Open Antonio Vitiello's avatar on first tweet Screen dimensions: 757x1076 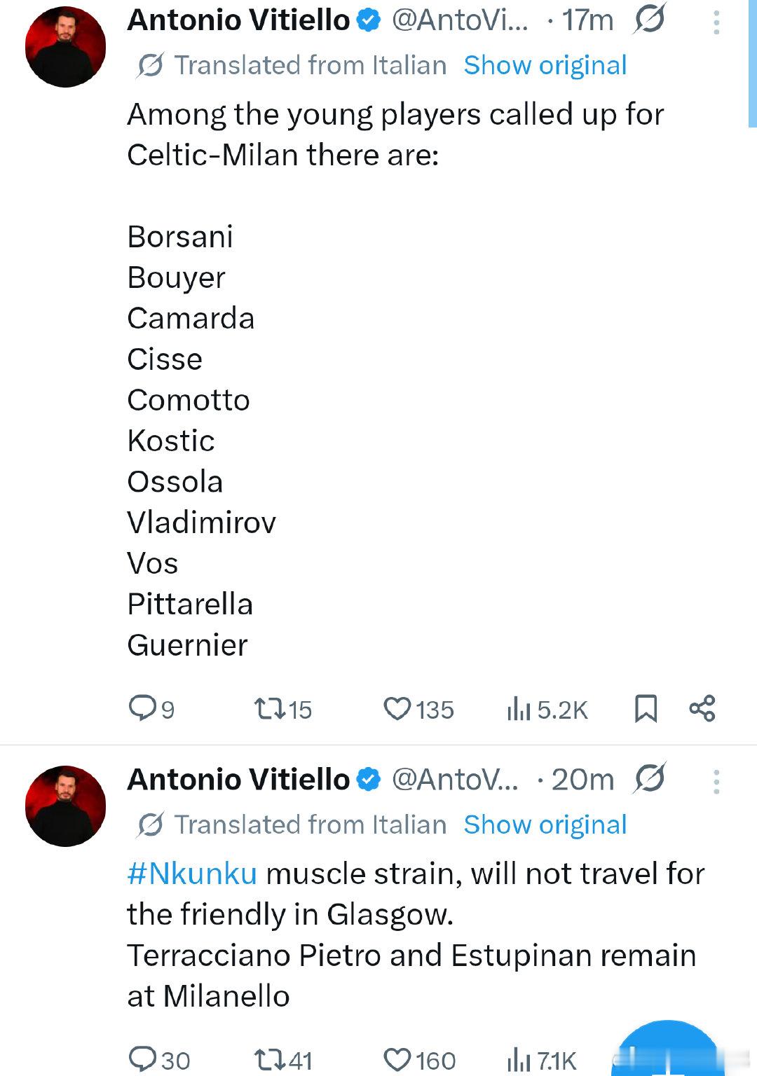pyautogui.click(x=65, y=47)
